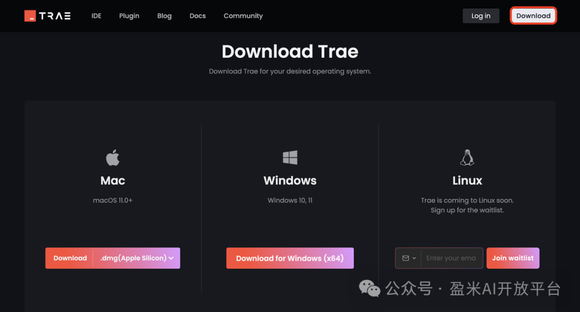Click the envelope icon in waitlist field

pyautogui.click(x=405, y=258)
